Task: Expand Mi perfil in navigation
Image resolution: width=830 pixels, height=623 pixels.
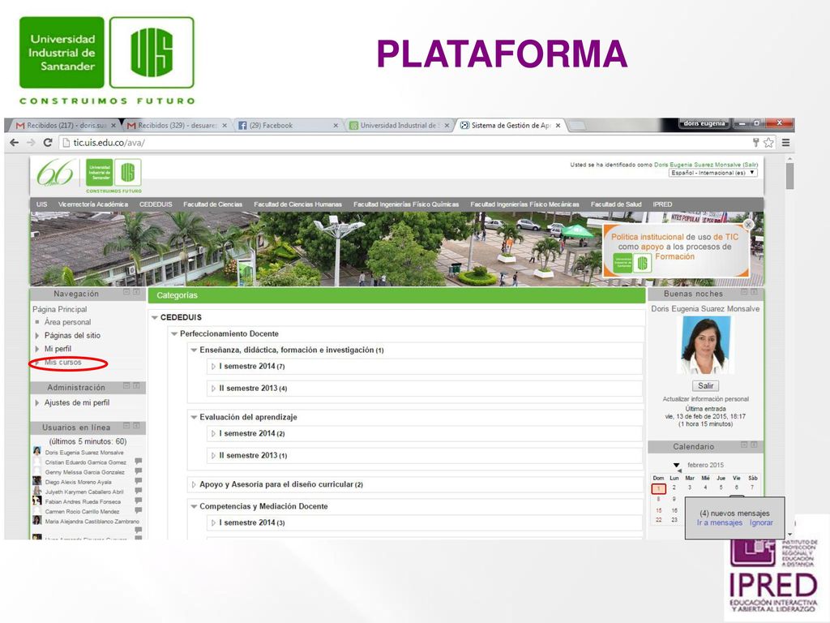Action: point(37,349)
